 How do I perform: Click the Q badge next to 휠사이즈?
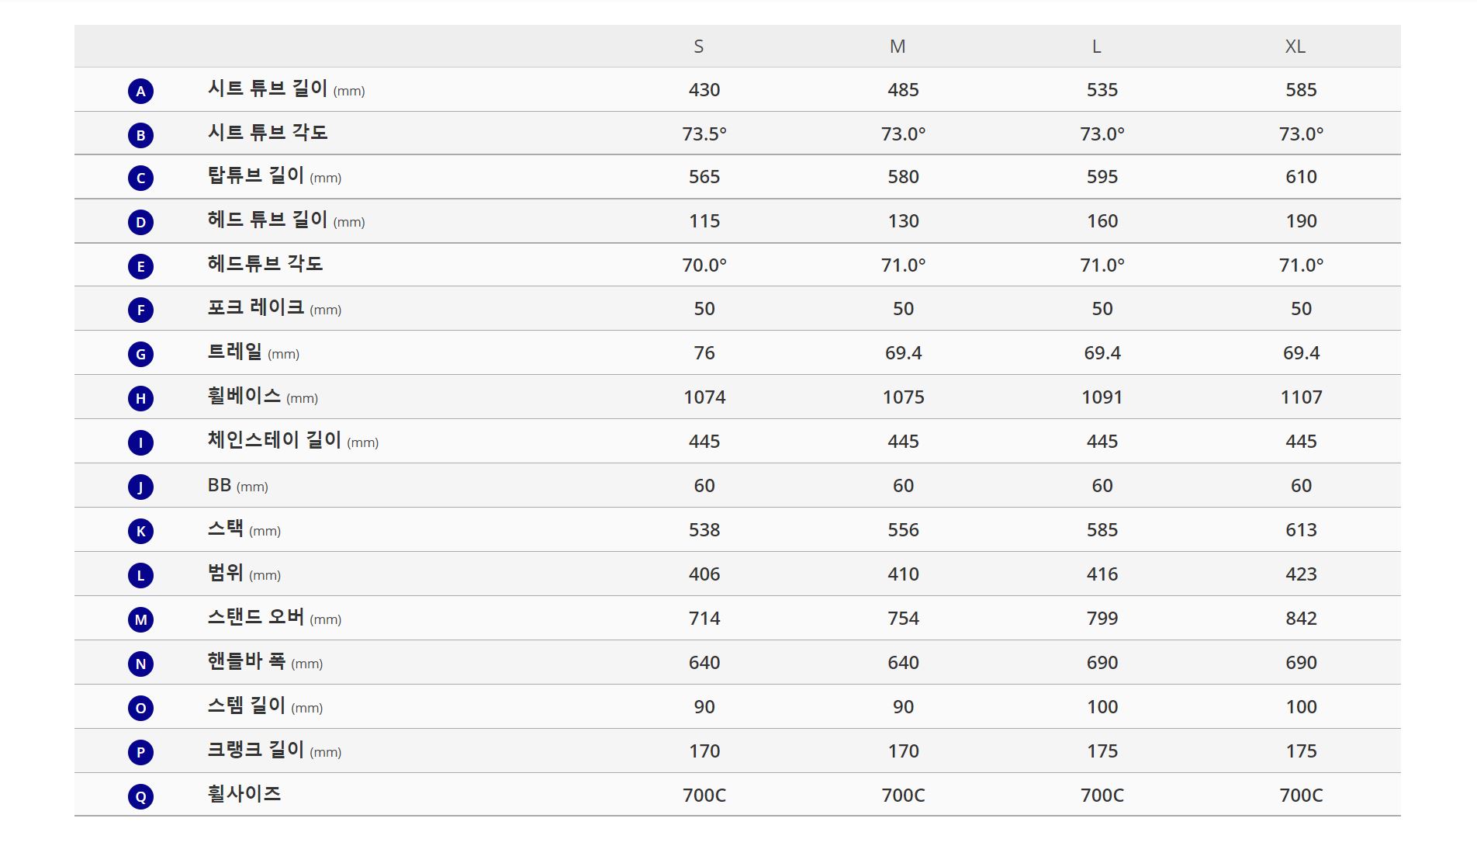pos(140,796)
